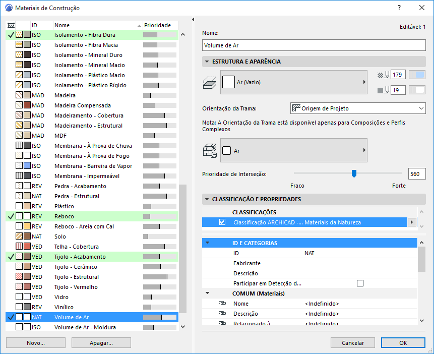Click the Prioridade de Interseção slider handle
This screenshot has width=434, height=354.
click(x=354, y=173)
